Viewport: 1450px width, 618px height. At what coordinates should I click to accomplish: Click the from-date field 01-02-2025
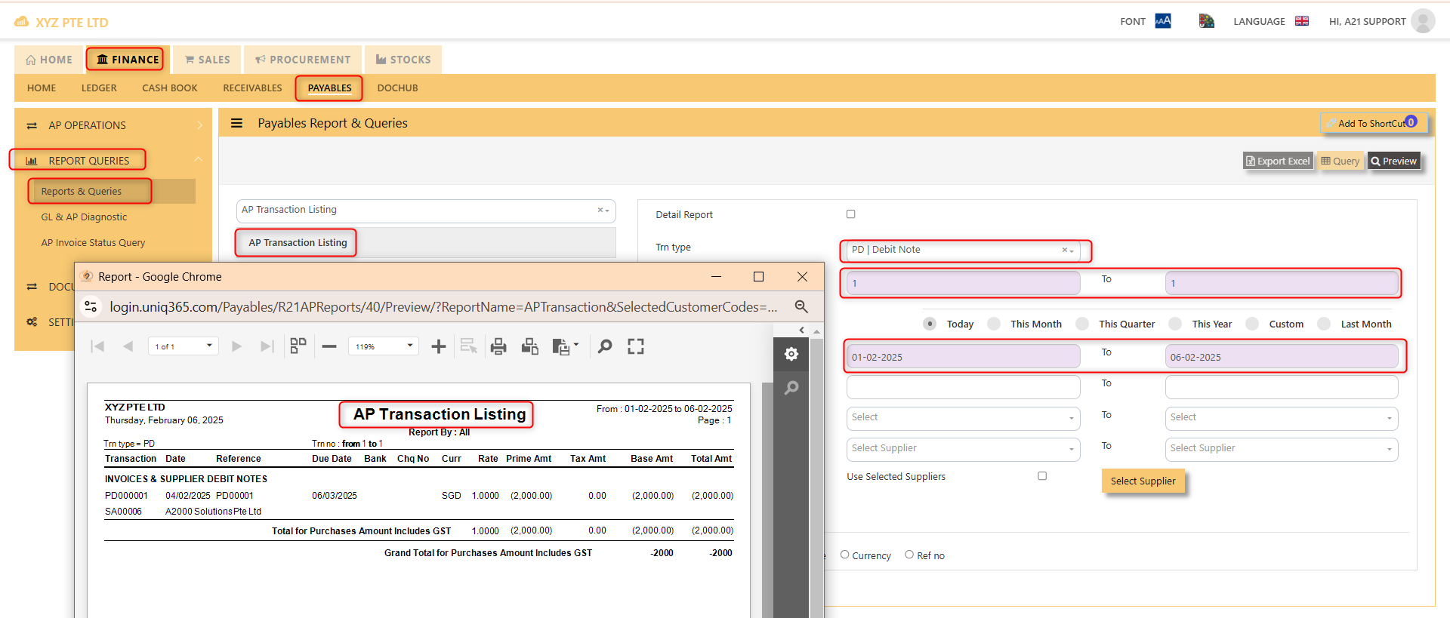964,357
